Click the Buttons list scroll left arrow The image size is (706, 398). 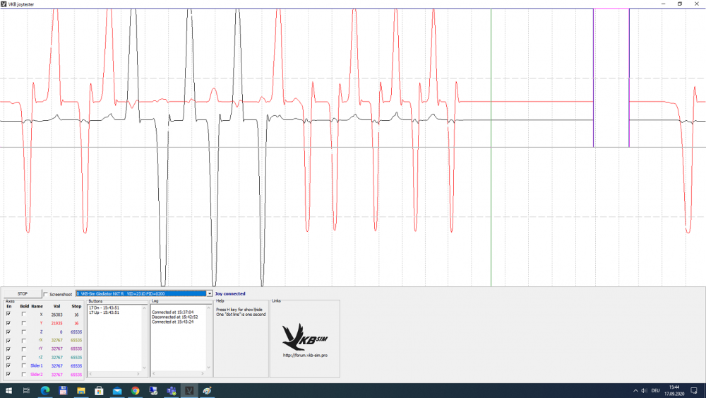point(90,374)
